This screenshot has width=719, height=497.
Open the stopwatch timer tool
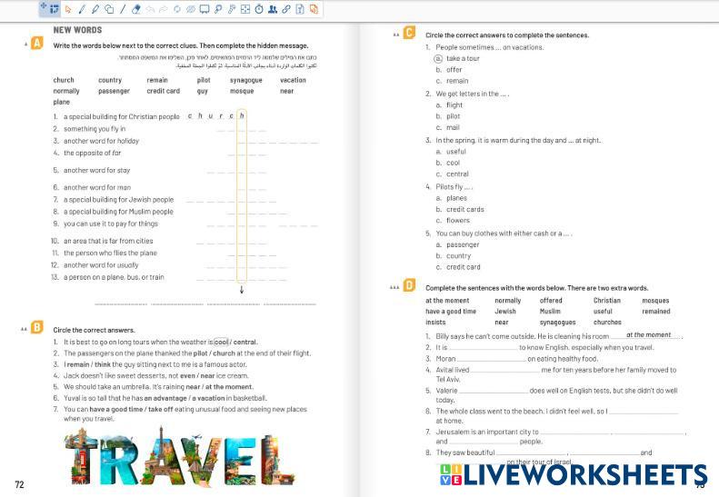pos(259,9)
